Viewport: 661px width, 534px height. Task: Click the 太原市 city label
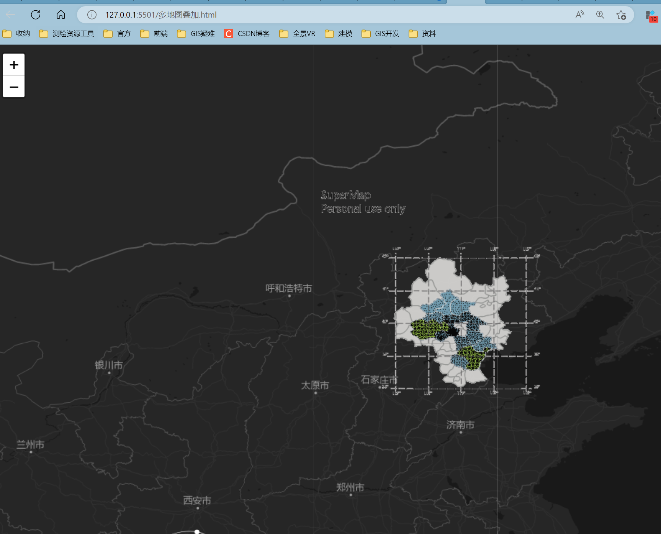click(x=315, y=385)
